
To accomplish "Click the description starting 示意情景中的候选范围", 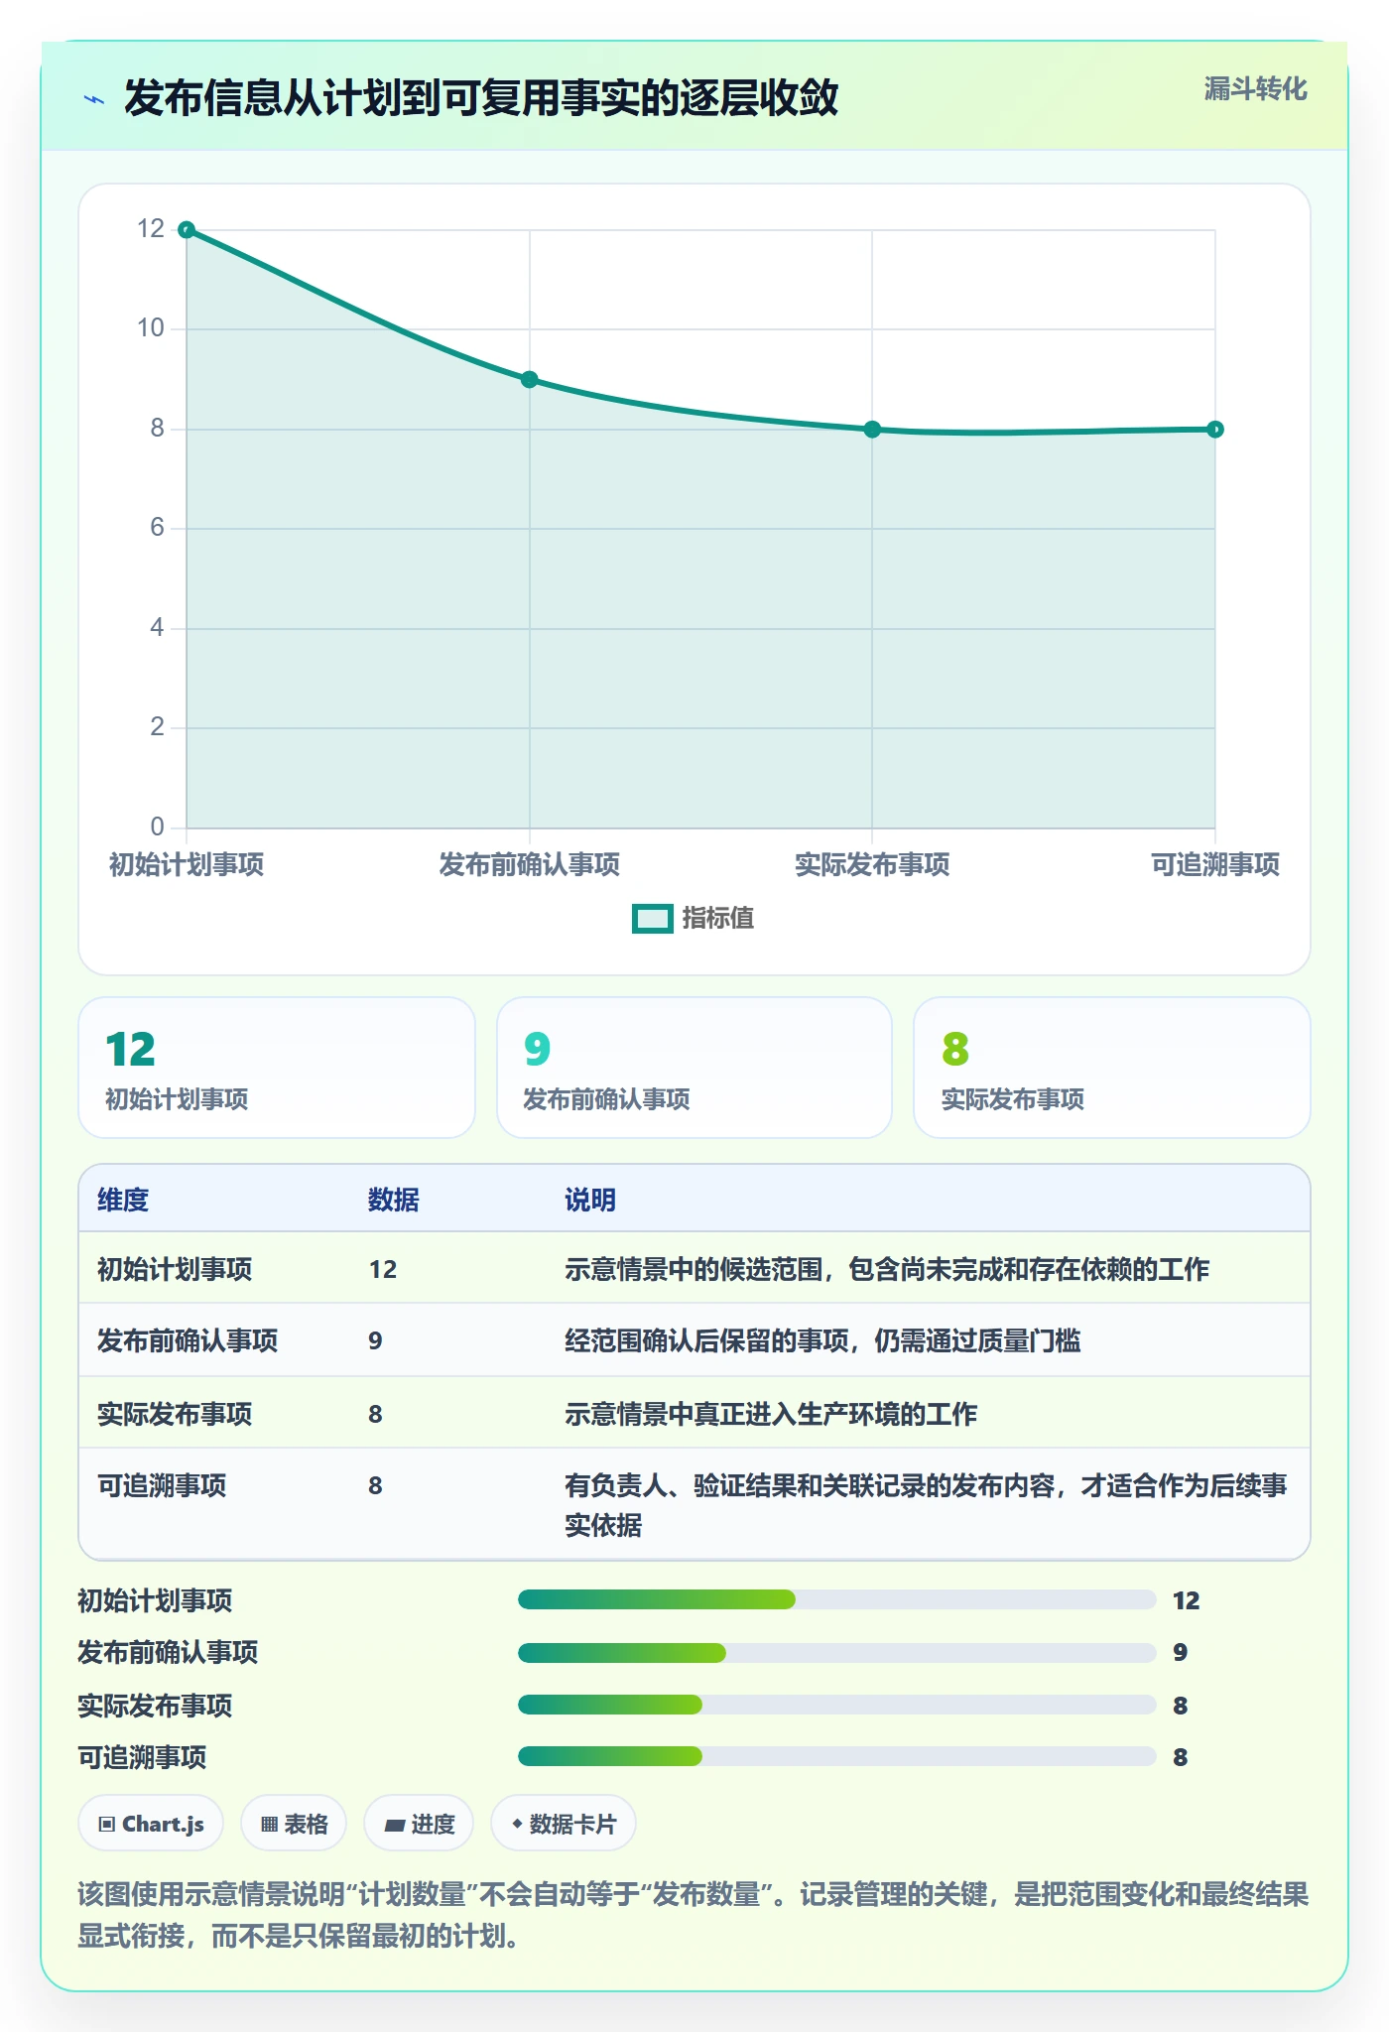I will 887,1269.
